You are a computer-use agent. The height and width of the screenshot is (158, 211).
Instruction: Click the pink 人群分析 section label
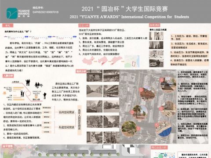(8, 75)
